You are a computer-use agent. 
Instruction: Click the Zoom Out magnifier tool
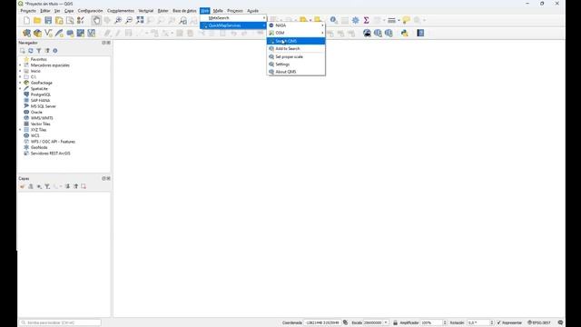click(129, 20)
